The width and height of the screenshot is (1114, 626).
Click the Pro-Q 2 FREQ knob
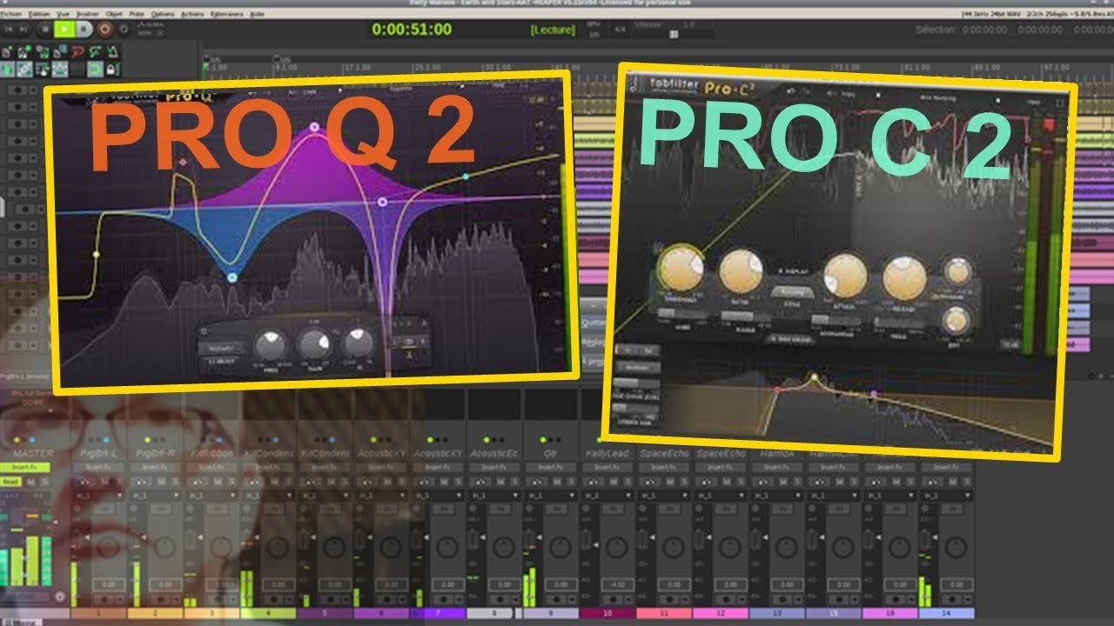click(271, 345)
